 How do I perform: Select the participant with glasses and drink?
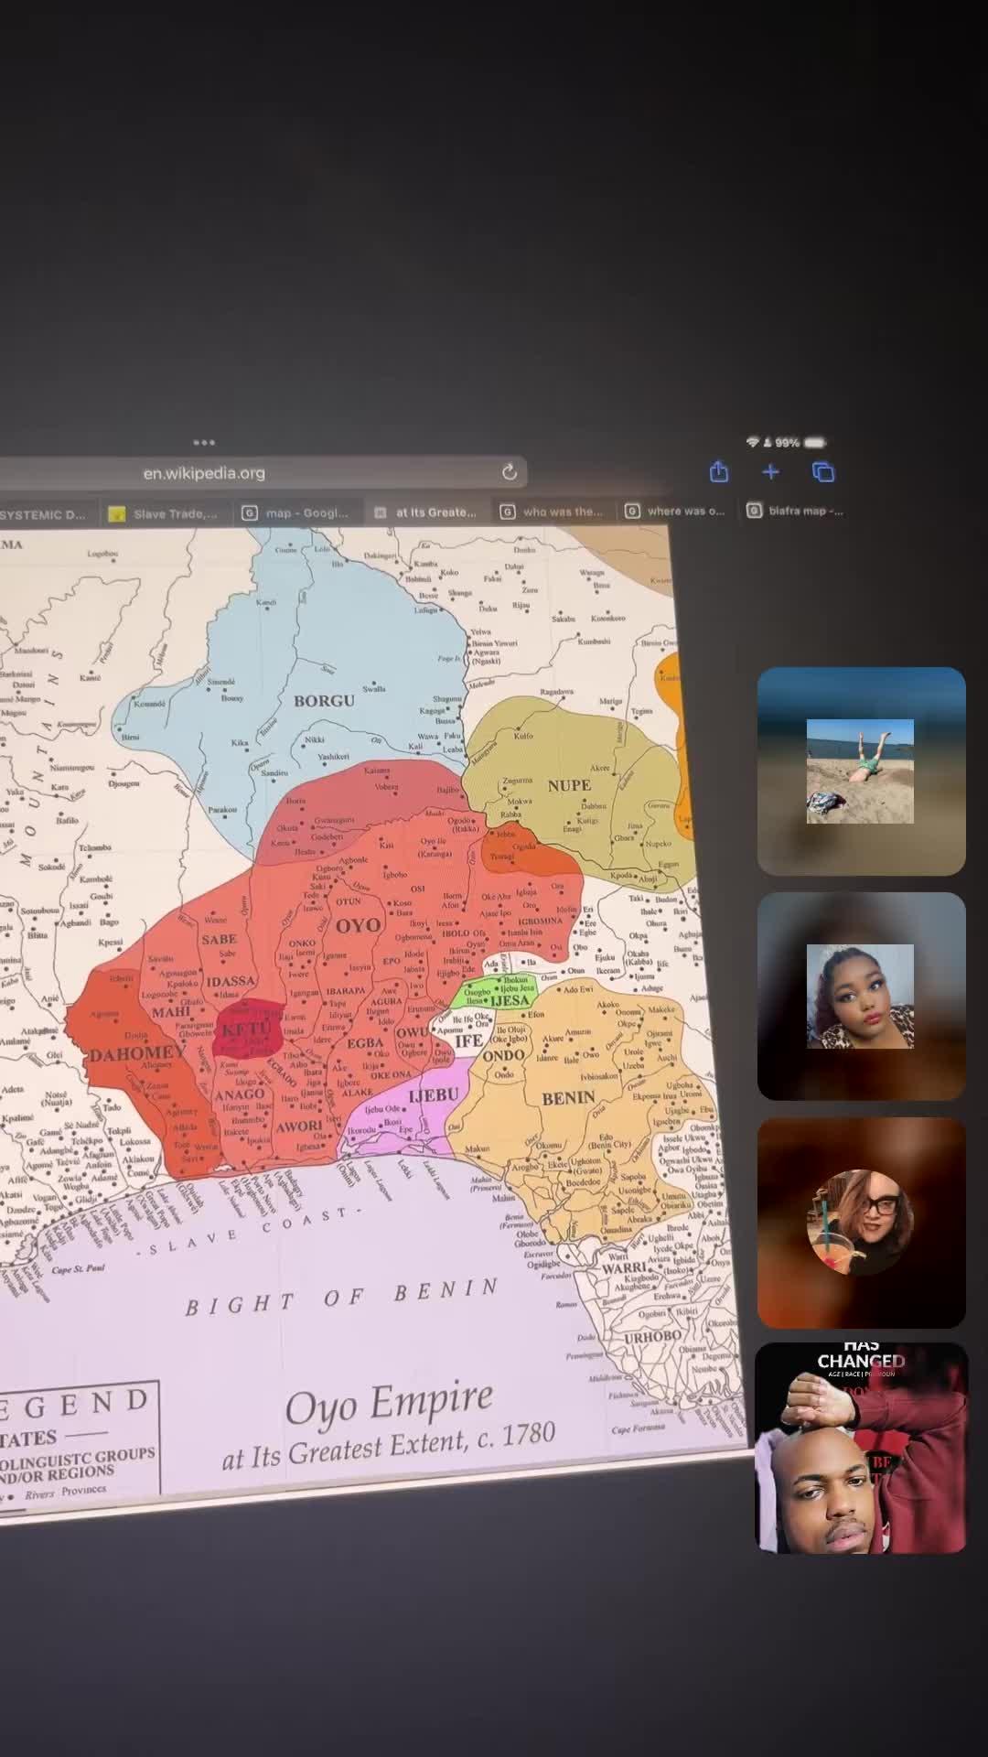click(861, 1222)
